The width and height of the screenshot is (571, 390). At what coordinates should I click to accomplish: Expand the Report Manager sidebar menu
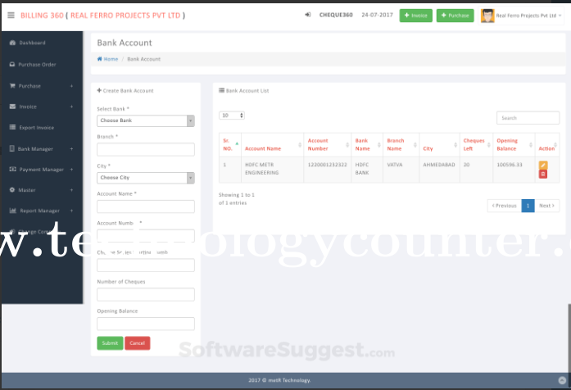click(42, 211)
